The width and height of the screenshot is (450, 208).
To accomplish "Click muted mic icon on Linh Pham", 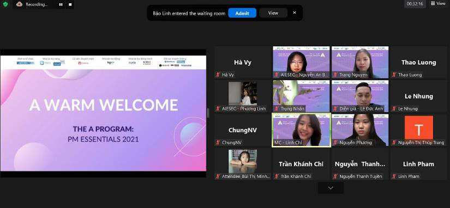I will (394, 176).
